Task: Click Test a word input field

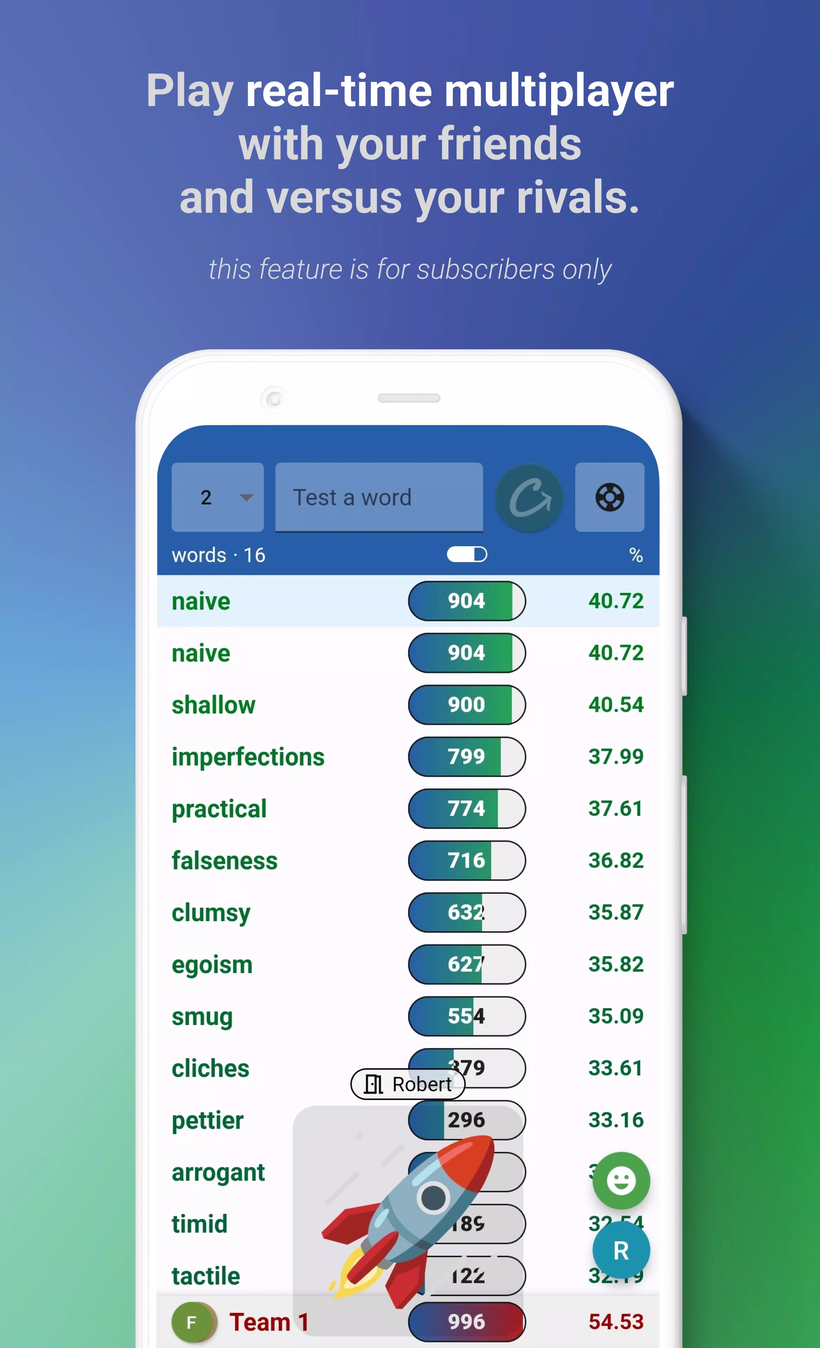Action: tap(379, 497)
